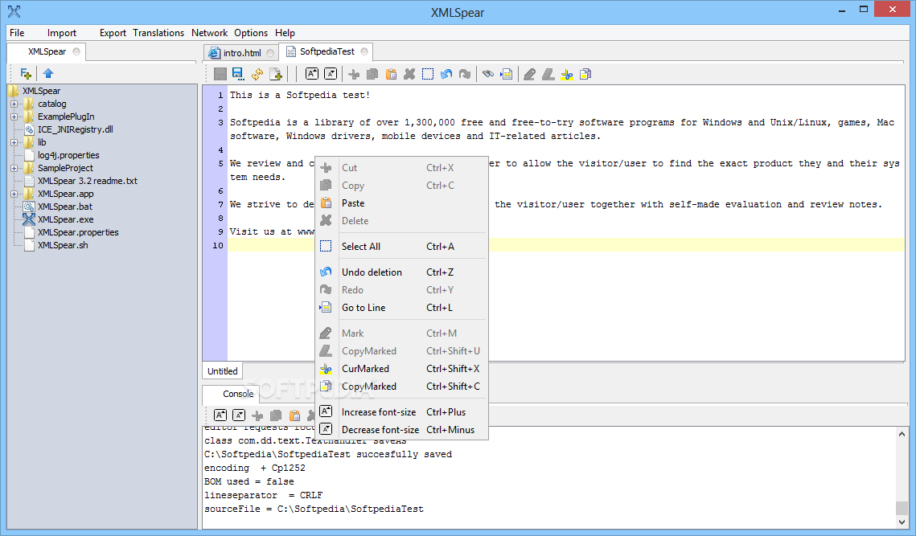
Task: Click the add file icon in project panel
Action: (26, 74)
